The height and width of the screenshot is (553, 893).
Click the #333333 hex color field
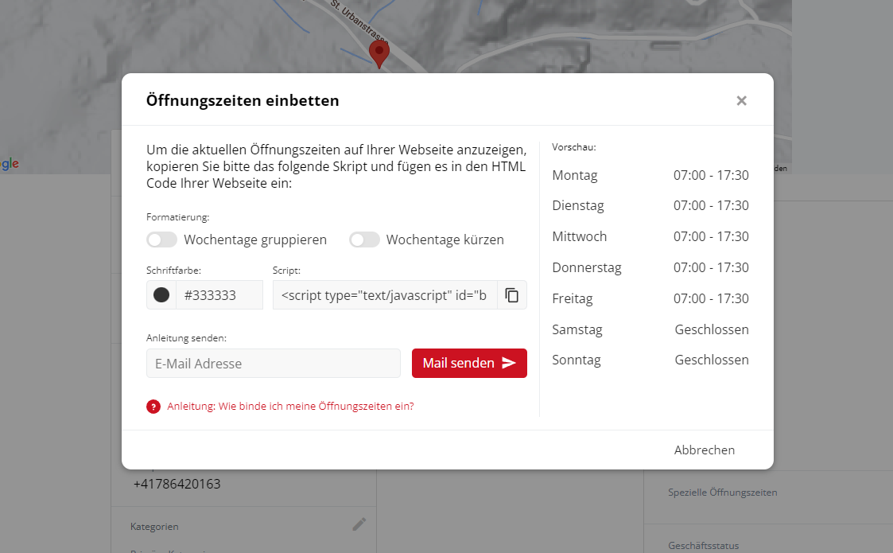[219, 295]
